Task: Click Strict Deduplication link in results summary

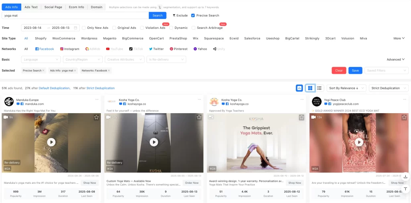Action: (100, 88)
